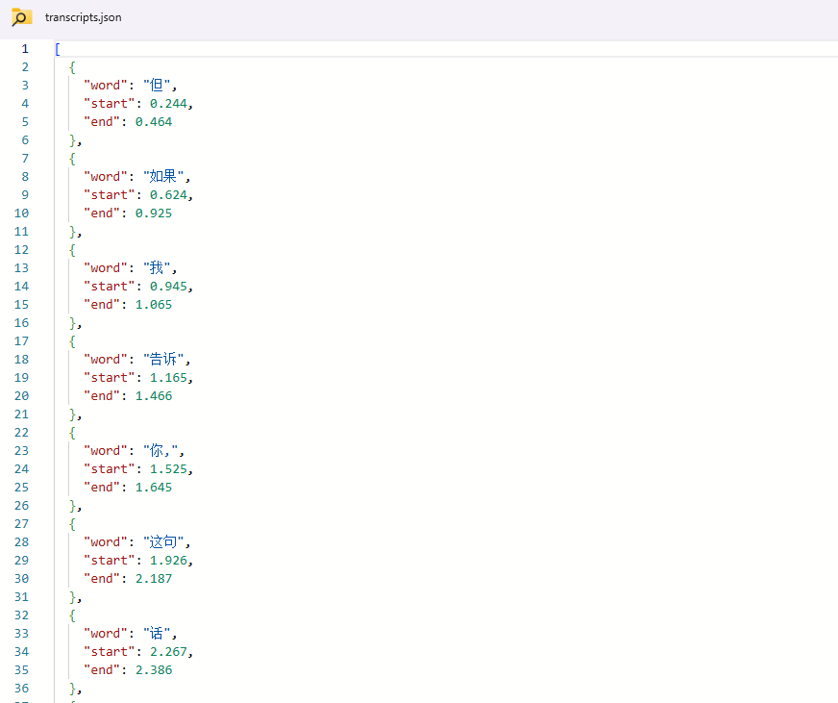Click the word value "告诉"

164,359
